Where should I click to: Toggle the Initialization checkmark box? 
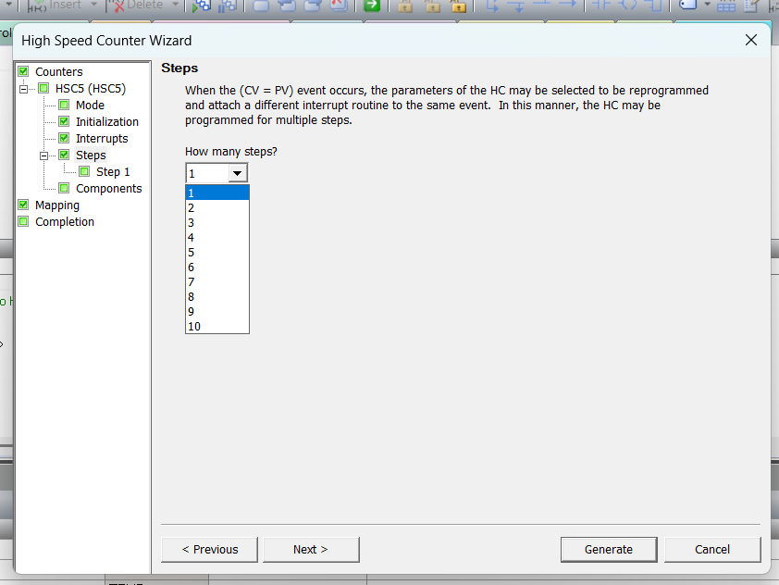tap(64, 122)
